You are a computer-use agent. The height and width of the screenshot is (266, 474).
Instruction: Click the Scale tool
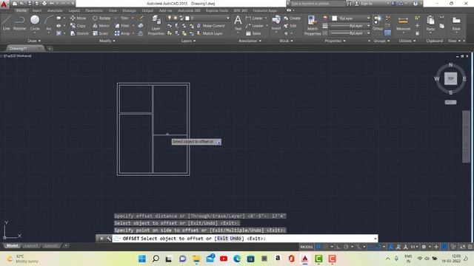coord(101,33)
